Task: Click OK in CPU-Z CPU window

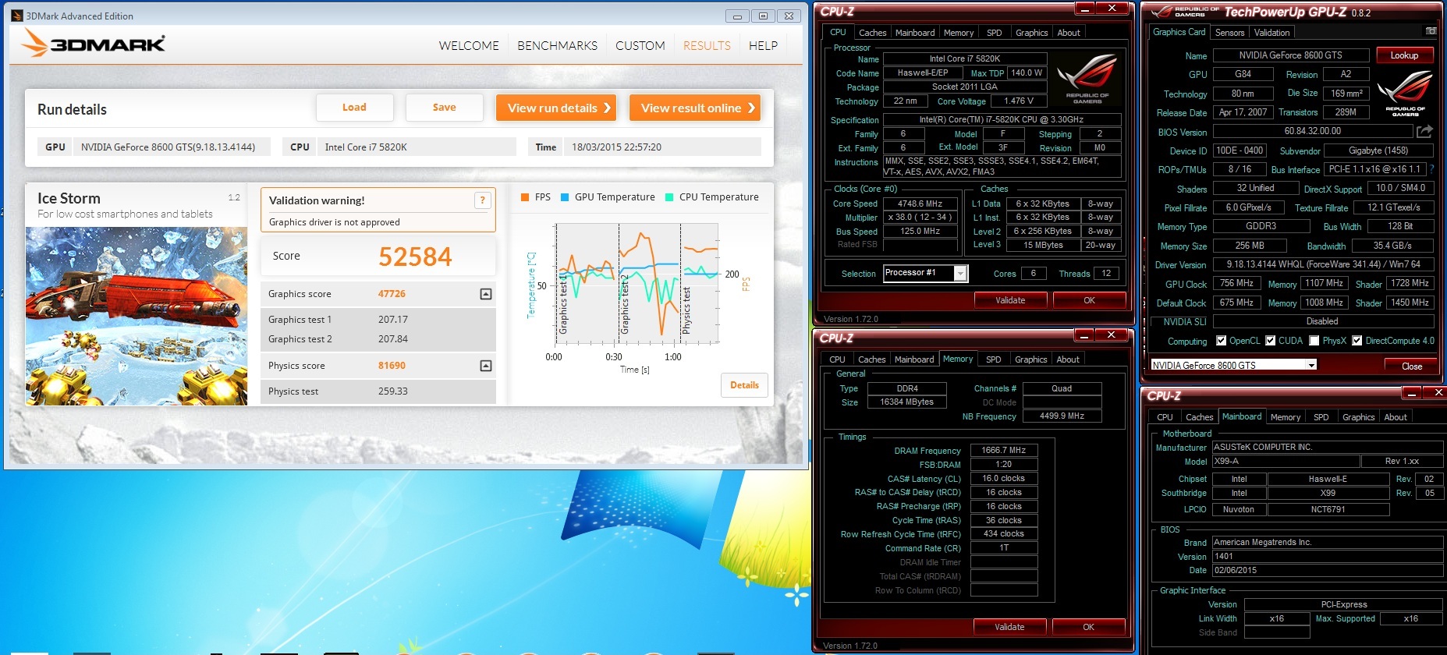Action: (1089, 300)
